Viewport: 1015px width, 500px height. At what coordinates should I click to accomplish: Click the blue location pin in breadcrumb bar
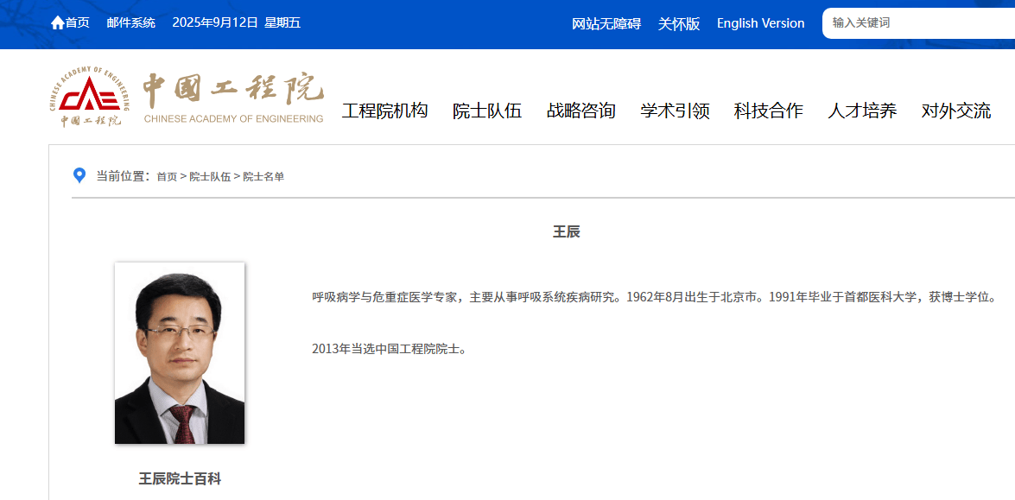[x=79, y=176]
